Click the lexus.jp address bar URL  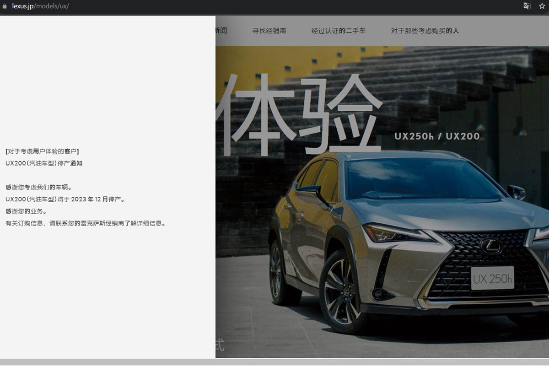pyautogui.click(x=40, y=6)
